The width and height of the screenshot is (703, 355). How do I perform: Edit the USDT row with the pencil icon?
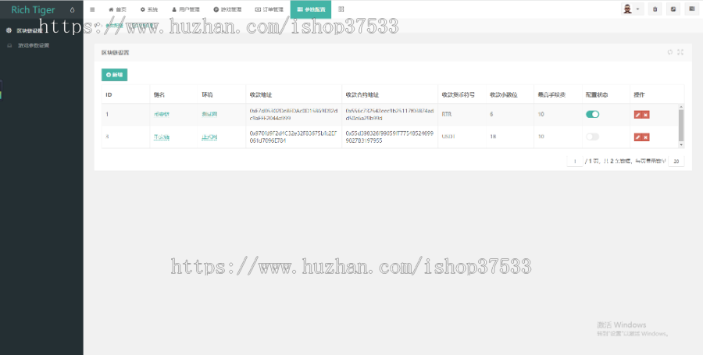[x=638, y=137]
